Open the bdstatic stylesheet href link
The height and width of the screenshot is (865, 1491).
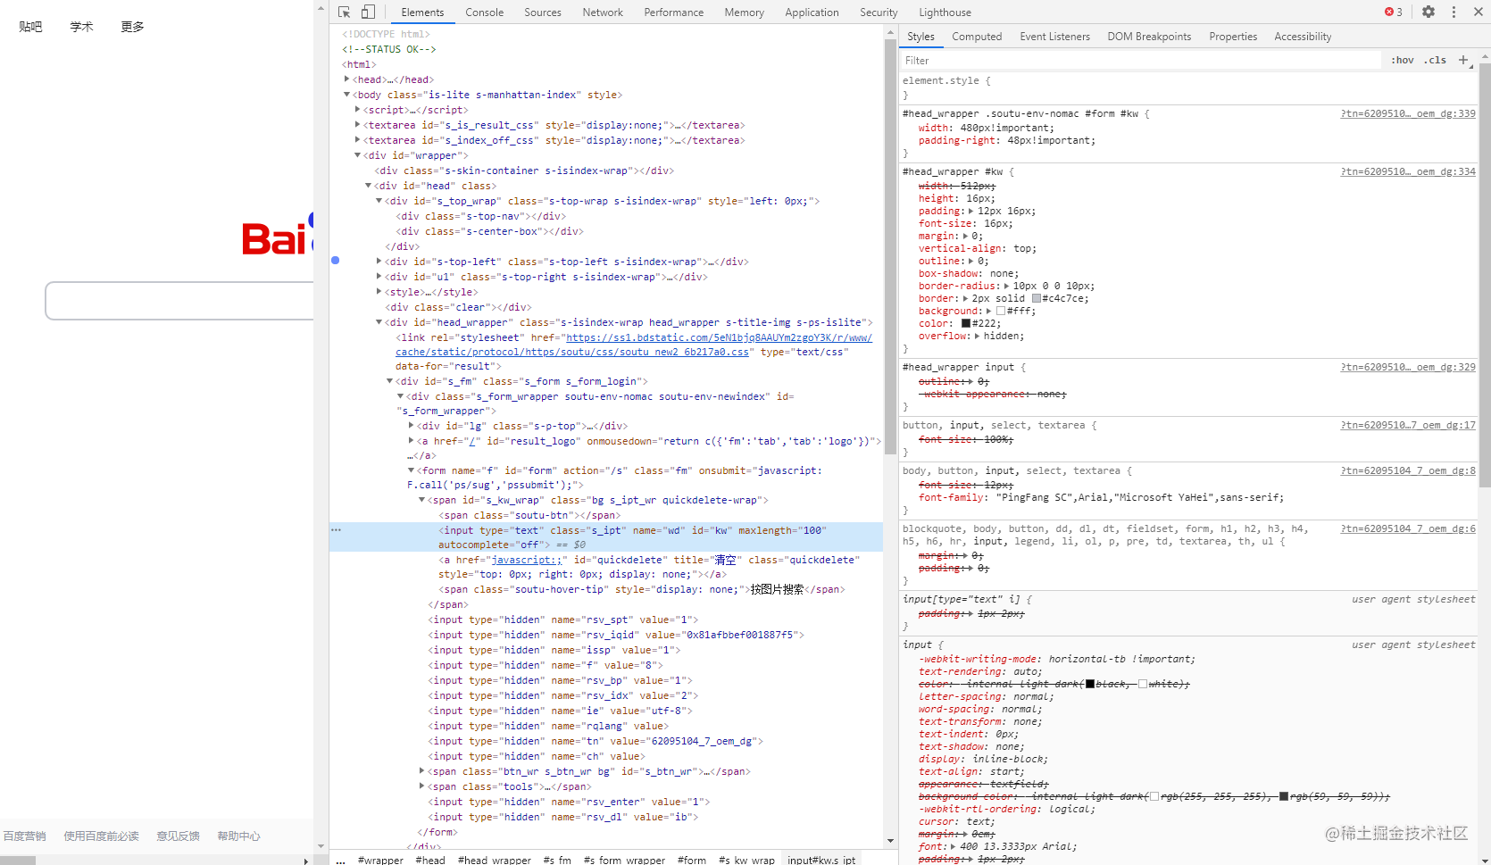[634, 345]
